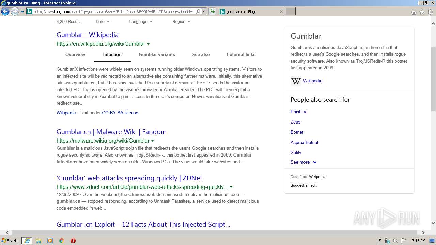The width and height of the screenshot is (436, 245).
Task: Click the red stop-sign taskbar icon
Action: click(73, 241)
